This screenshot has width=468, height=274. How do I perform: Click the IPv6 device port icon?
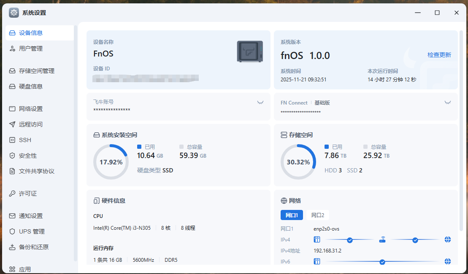(x=317, y=261)
